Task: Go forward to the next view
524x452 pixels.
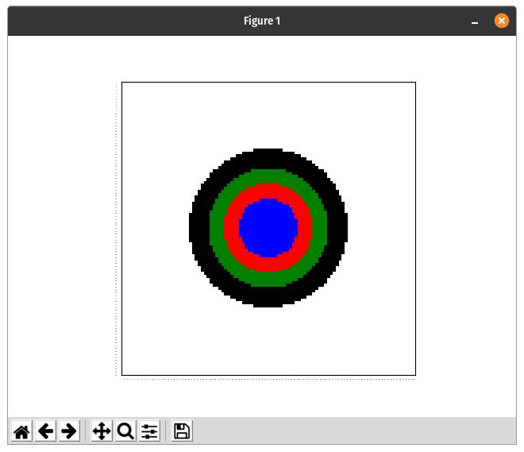Action: pos(69,431)
